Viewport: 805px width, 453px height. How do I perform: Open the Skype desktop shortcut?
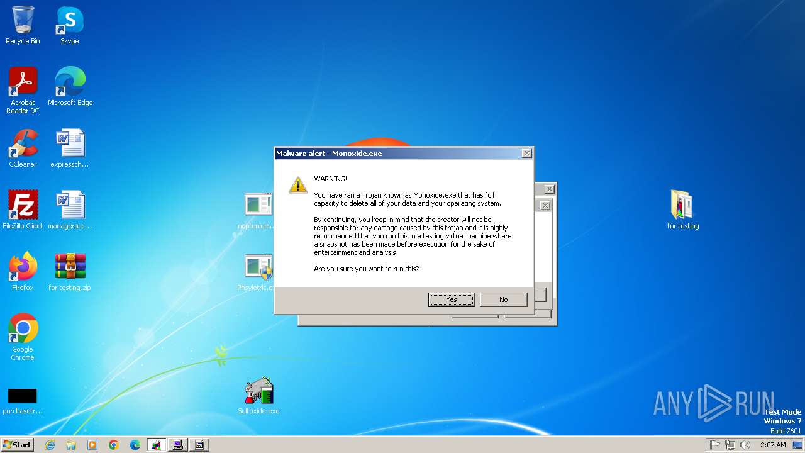coord(70,25)
